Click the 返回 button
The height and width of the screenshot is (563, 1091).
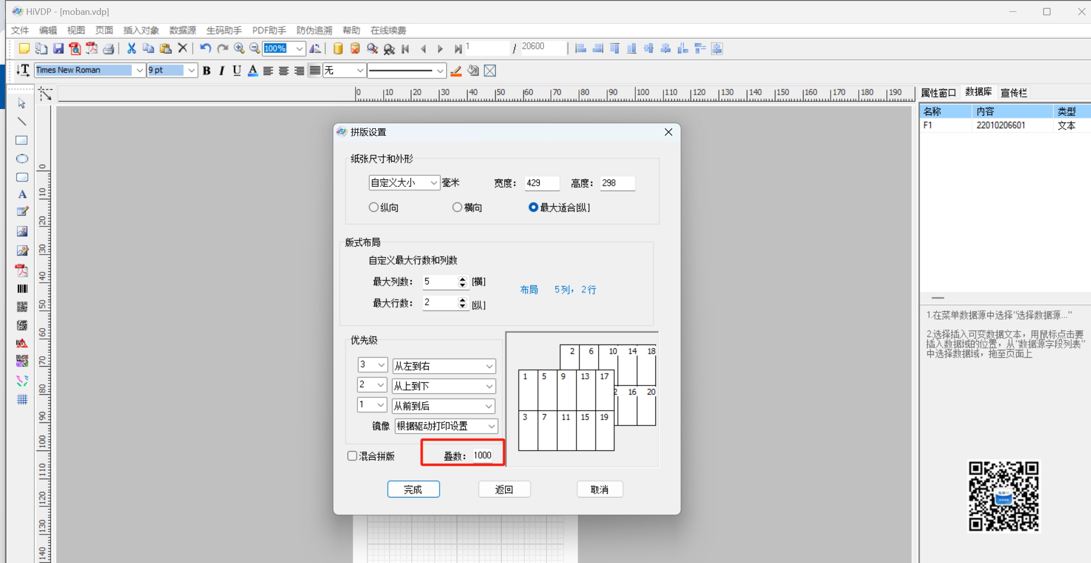pos(504,489)
